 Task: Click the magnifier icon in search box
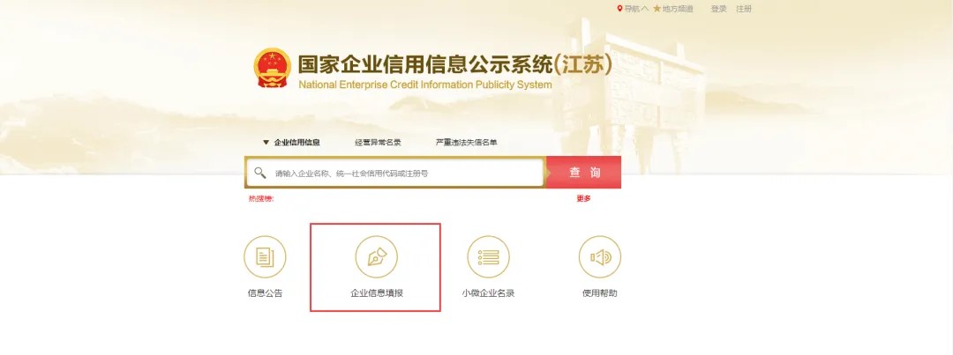coord(260,173)
